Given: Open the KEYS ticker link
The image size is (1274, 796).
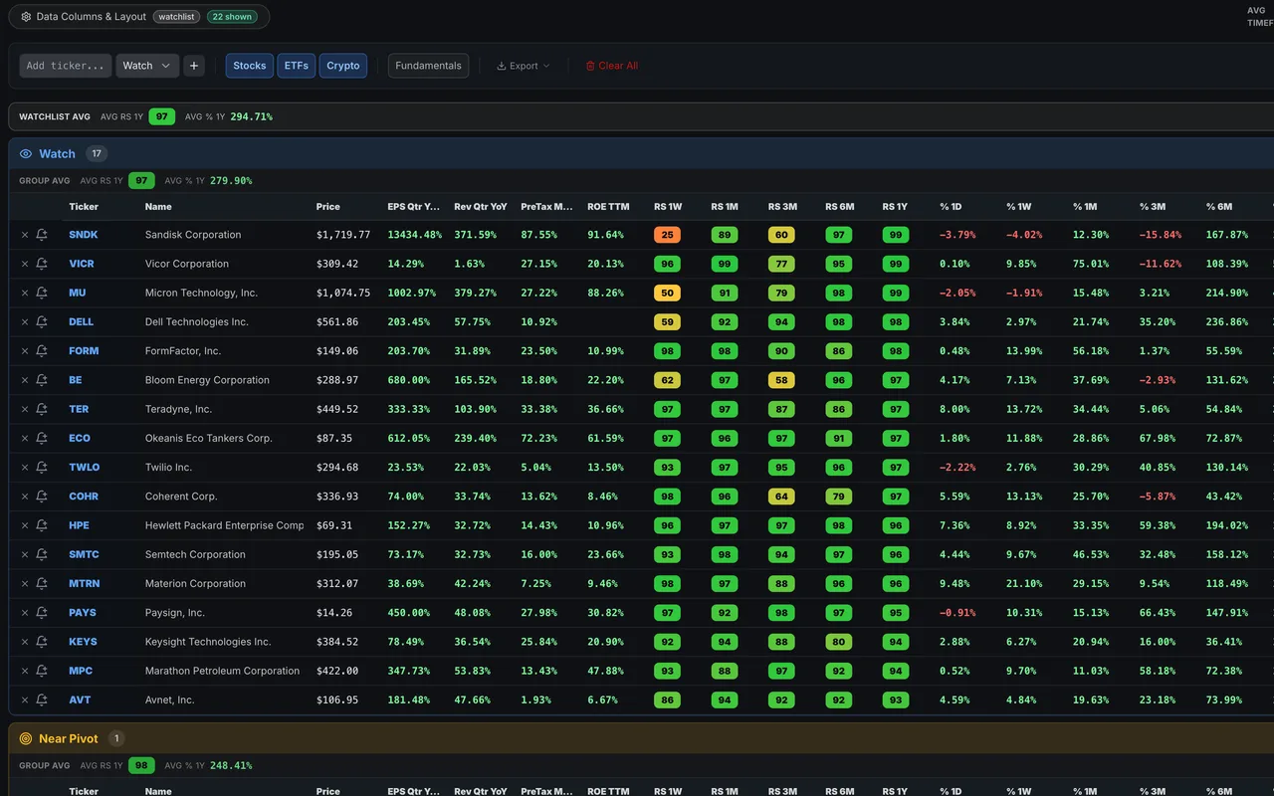Looking at the screenshot, I should click(x=83, y=642).
